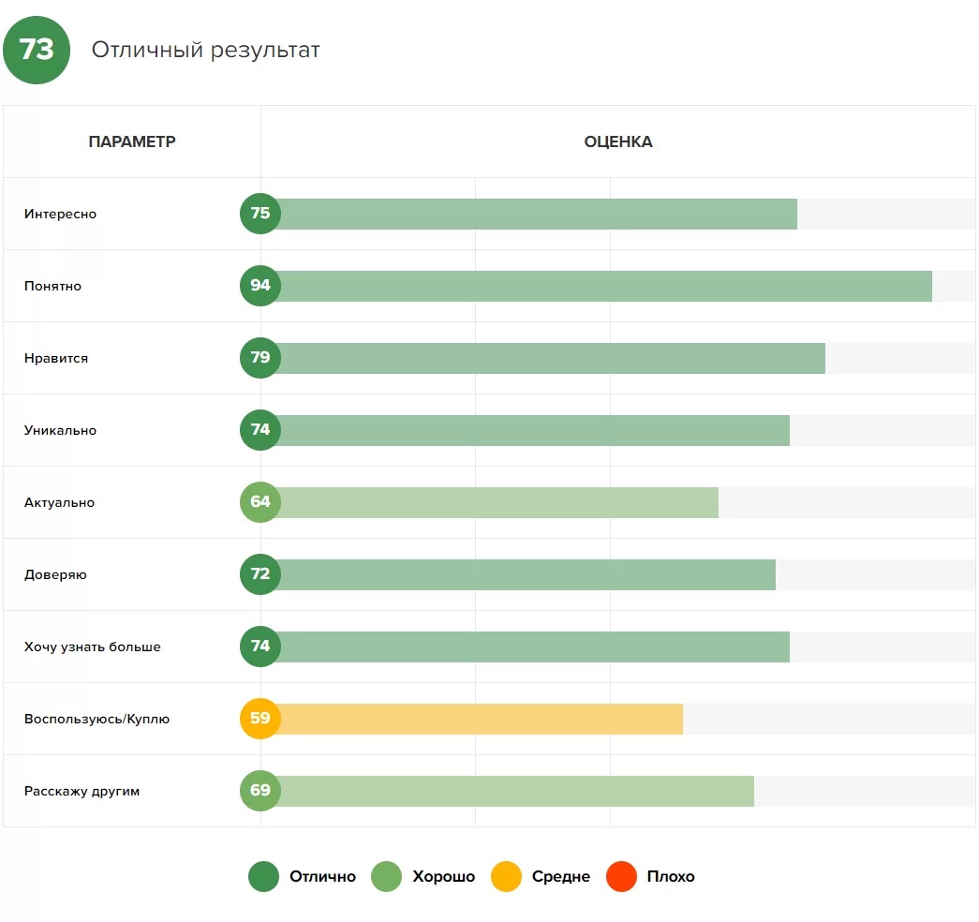Click the red Плохо legend dot
The width and height of the screenshot is (979, 922).
(621, 877)
